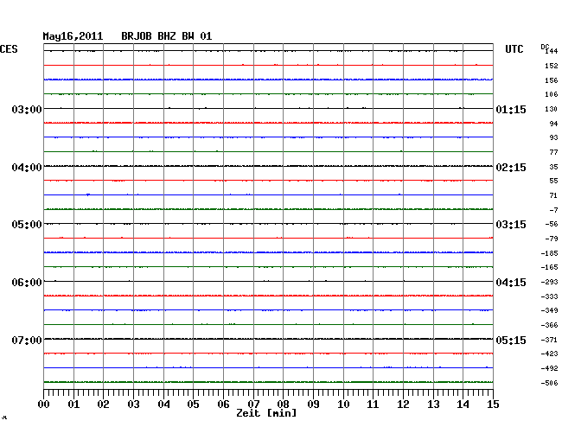Screen dimensions: 562x427
Task: Click the date text May16,2011
Action: click(73, 36)
